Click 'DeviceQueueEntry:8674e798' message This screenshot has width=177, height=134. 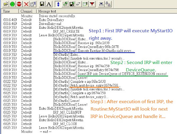pyautogui.click(x=86, y=70)
